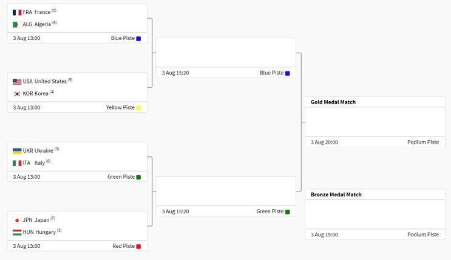Click the blue square in France-Algeria match
Screen dimensions: 451x260
[x=138, y=39]
